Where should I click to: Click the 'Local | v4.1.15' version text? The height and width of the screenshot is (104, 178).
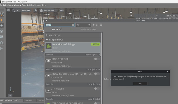(x=93, y=69)
